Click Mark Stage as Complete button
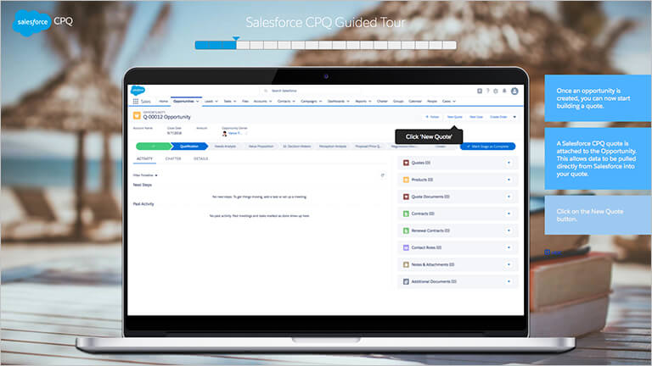Image resolution: width=652 pixels, height=366 pixels. click(x=488, y=146)
